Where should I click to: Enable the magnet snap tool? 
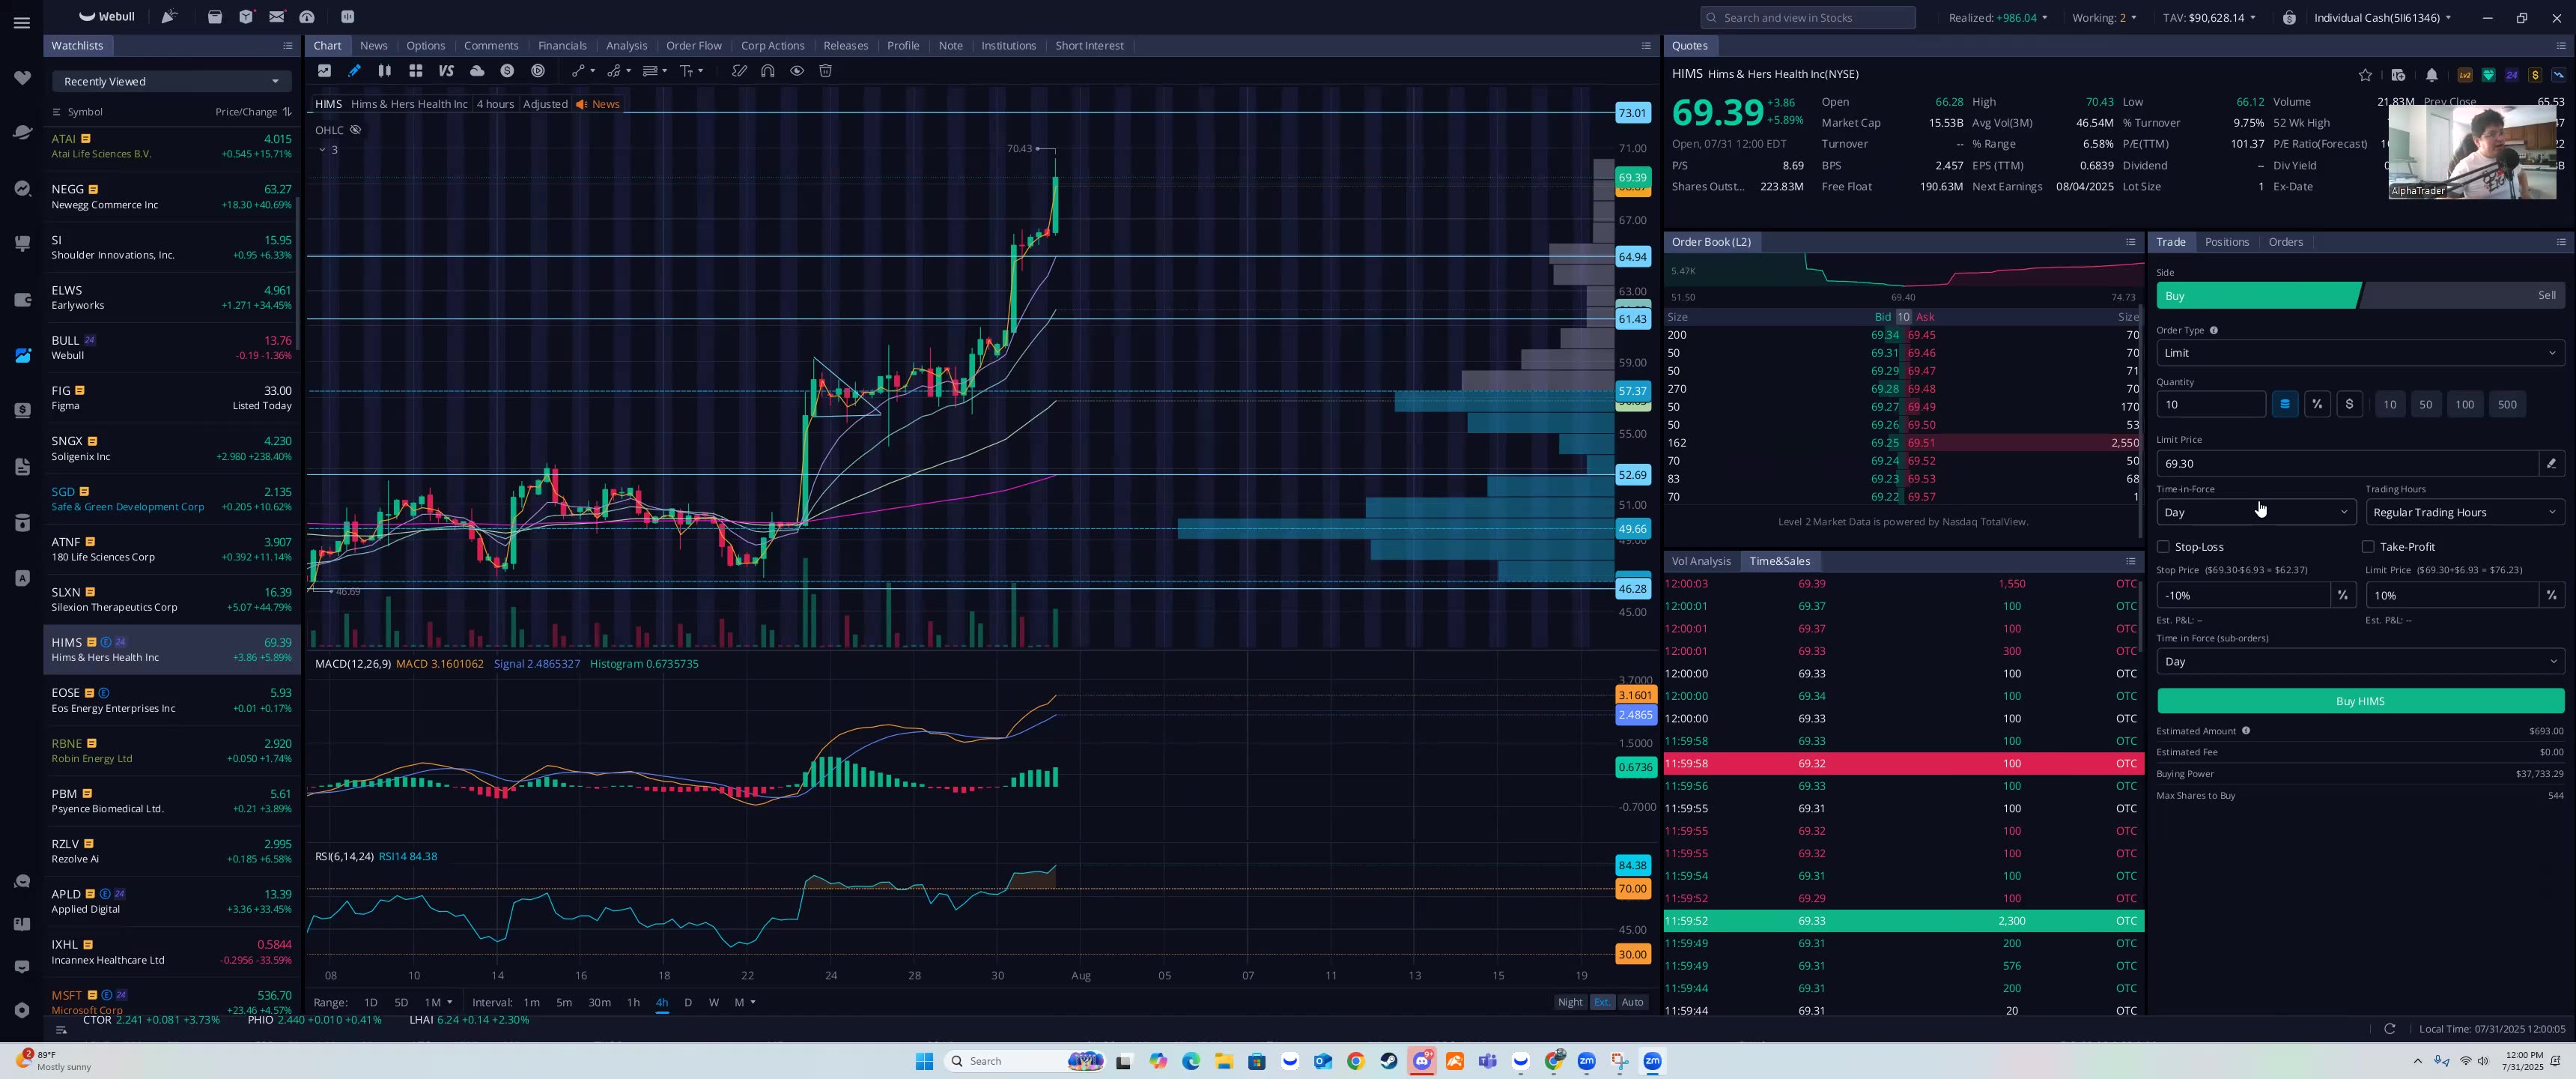[x=768, y=71]
